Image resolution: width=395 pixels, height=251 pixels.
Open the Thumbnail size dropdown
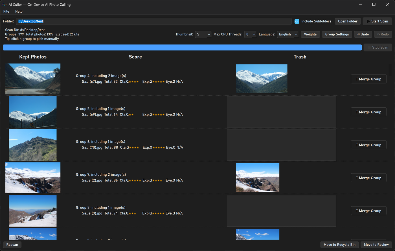203,34
